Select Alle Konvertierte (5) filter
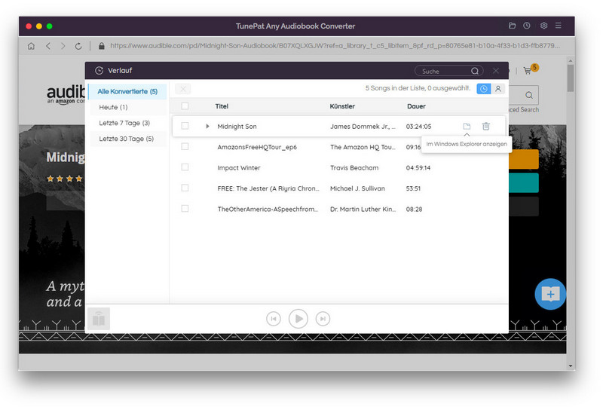The height and width of the screenshot is (410, 603). [127, 91]
